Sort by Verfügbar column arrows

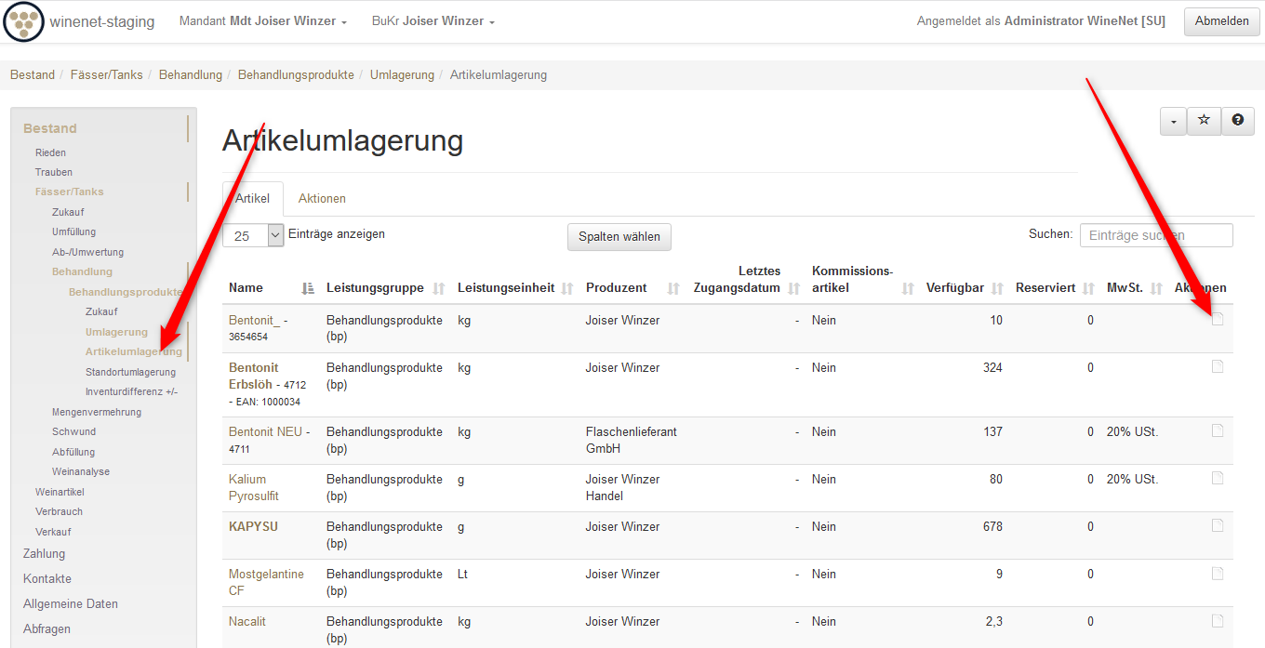pyautogui.click(x=997, y=288)
